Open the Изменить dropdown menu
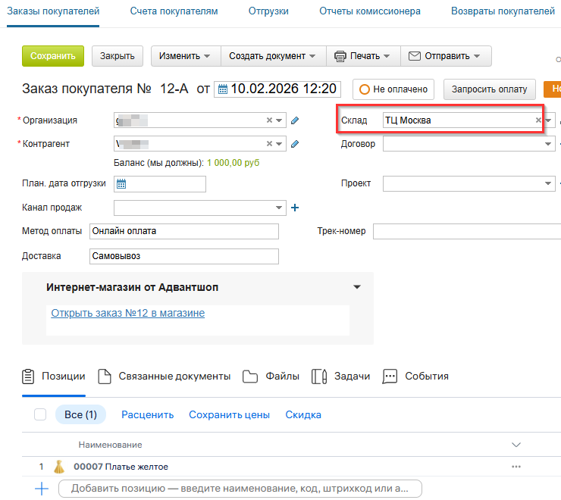561x500 pixels. pyautogui.click(x=185, y=56)
